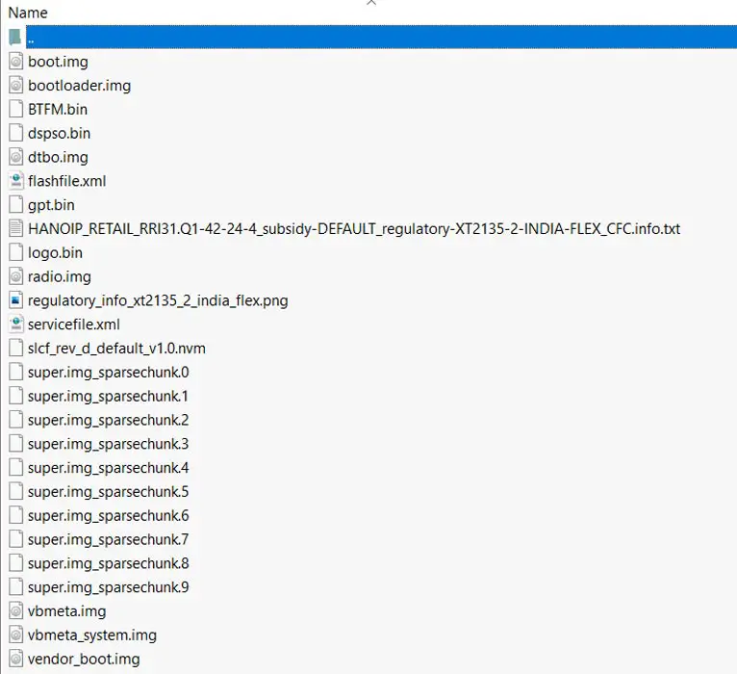Select the servicefile.xml file name
This screenshot has height=674, width=737.
(x=74, y=324)
